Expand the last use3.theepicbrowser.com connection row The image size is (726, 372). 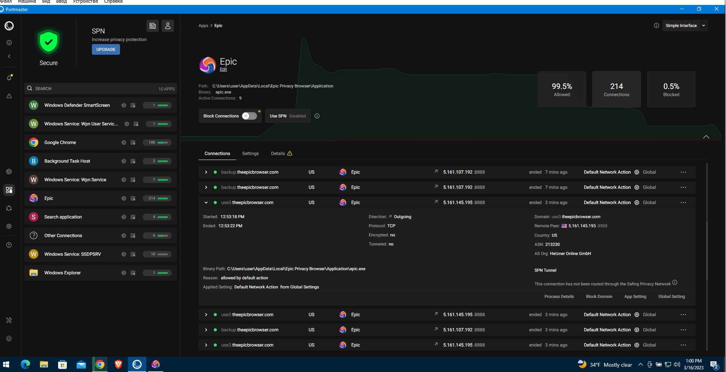click(206, 345)
